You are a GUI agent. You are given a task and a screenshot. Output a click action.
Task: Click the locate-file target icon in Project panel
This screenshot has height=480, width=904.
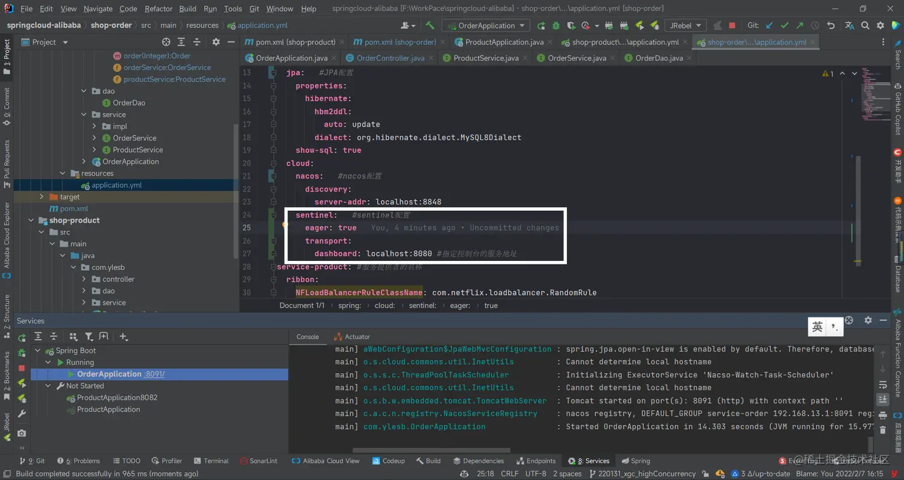point(166,42)
